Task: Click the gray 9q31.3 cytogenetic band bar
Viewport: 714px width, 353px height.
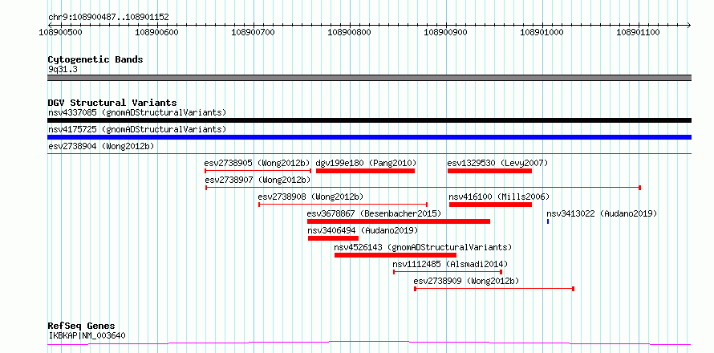Action: pos(369,78)
